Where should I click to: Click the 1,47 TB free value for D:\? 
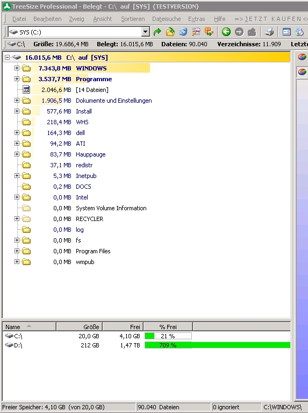(x=130, y=345)
